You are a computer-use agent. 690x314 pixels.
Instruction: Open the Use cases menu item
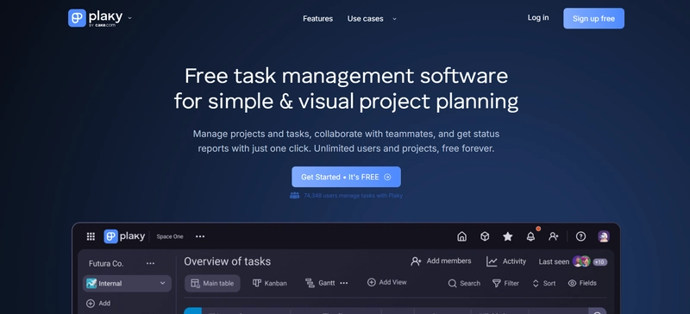click(x=365, y=18)
